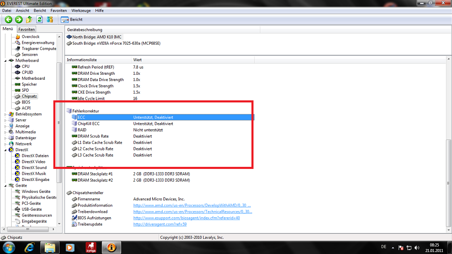This screenshot has width=452, height=254.
Task: Open Windows Explorer from taskbar
Action: [x=50, y=248]
